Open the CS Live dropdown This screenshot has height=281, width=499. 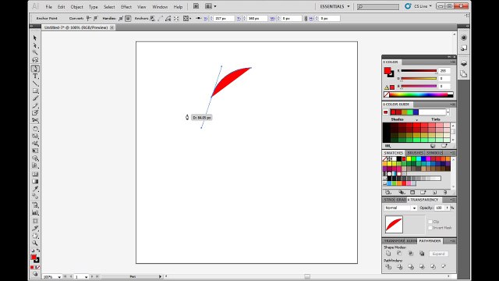[423, 6]
